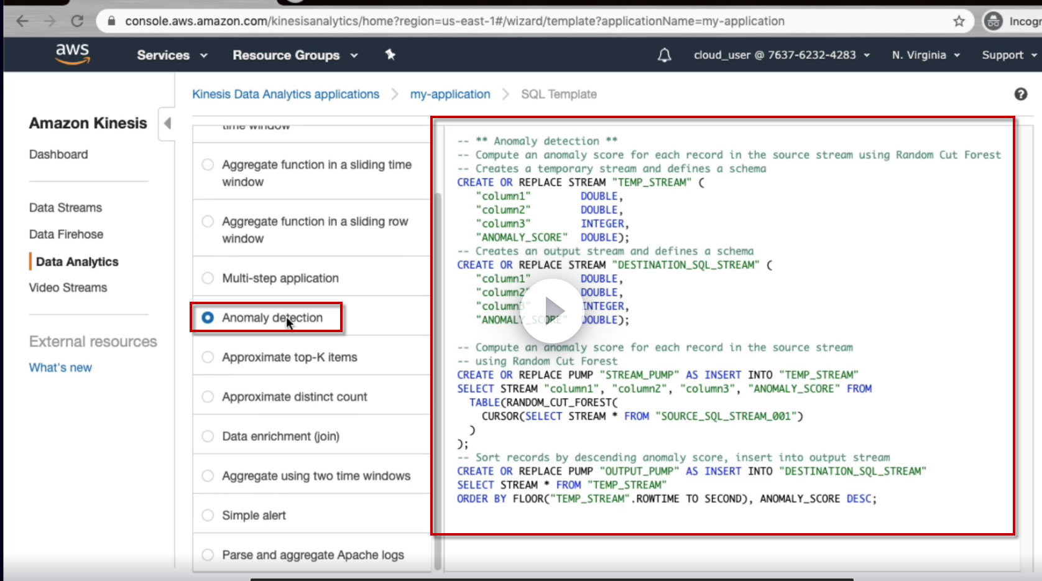Choose Approximate top-K items radio button
1042x581 pixels.
(x=208, y=357)
